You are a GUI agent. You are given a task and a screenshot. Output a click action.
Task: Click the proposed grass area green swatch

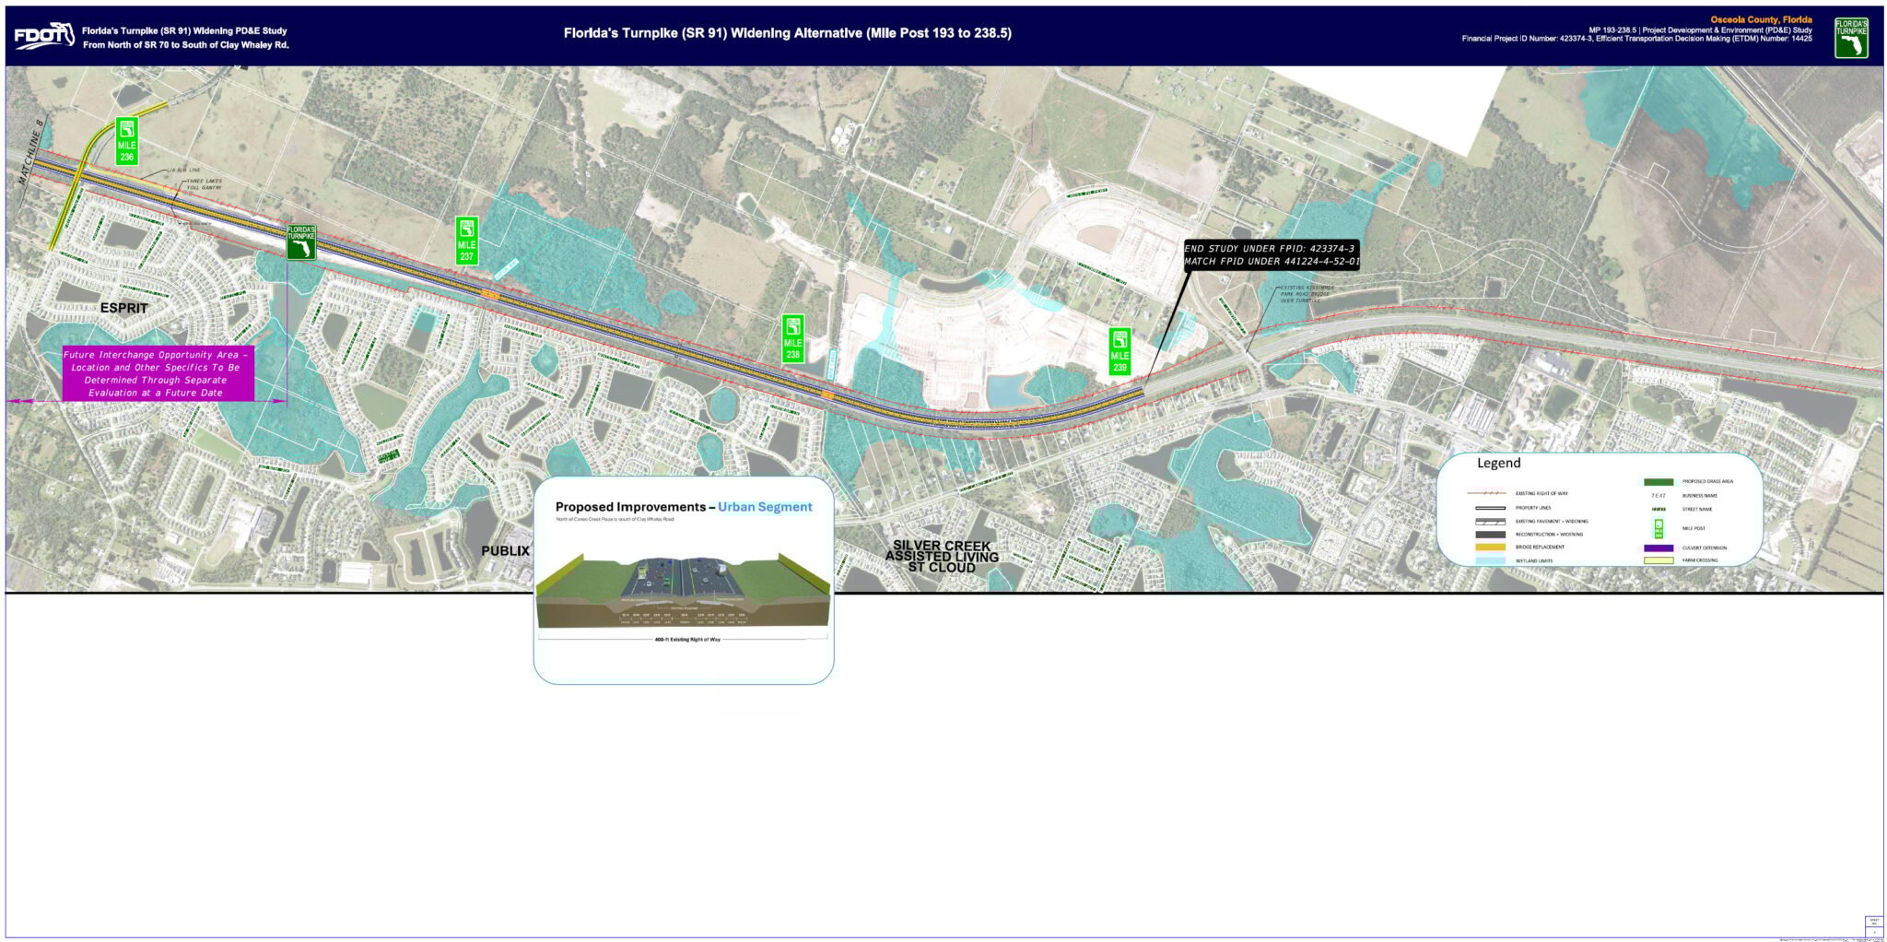tap(1658, 482)
